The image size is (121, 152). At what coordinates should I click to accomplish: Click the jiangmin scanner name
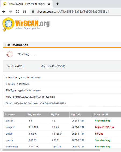(10, 127)
